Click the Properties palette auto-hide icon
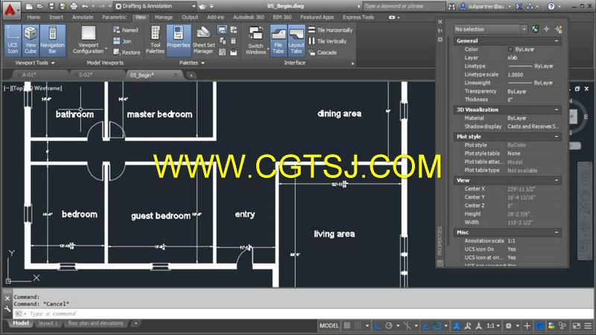Image resolution: width=596 pixels, height=335 pixels. (440, 31)
